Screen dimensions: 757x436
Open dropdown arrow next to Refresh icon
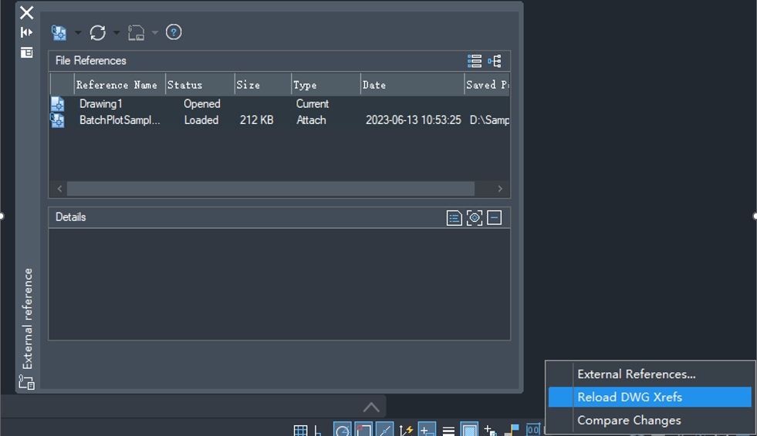click(x=117, y=33)
